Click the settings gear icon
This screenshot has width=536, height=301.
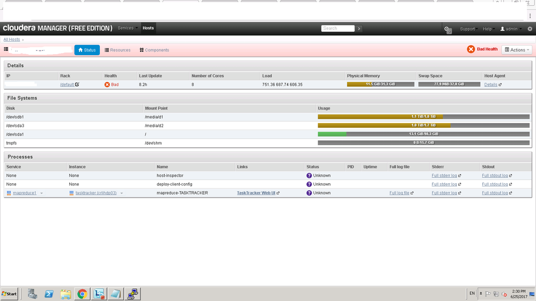[530, 29]
